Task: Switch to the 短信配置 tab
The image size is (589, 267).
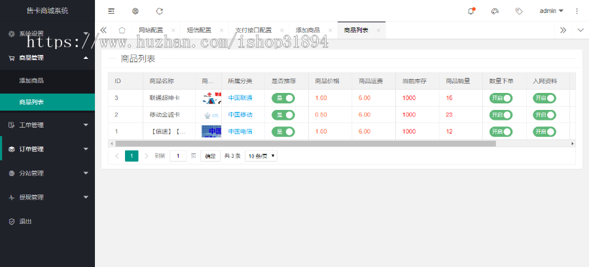Action: (199, 30)
